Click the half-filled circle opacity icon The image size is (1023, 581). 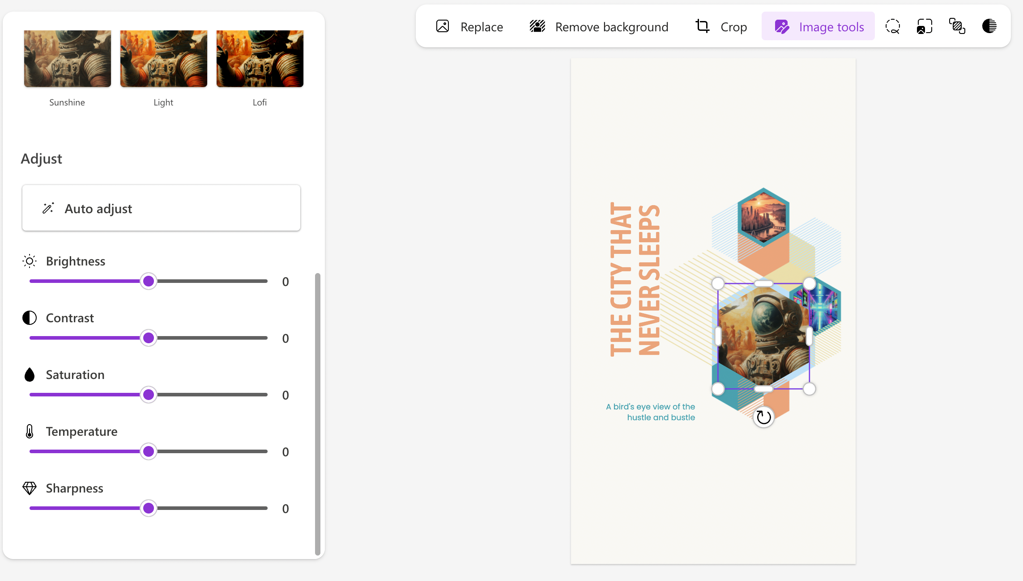click(x=989, y=26)
